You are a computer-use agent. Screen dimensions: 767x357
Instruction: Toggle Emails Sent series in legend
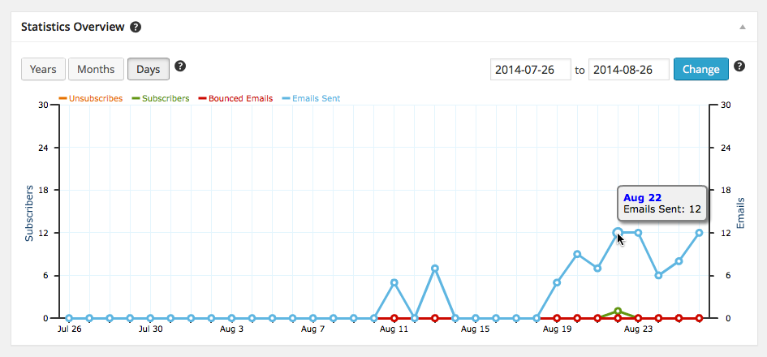[x=311, y=98]
